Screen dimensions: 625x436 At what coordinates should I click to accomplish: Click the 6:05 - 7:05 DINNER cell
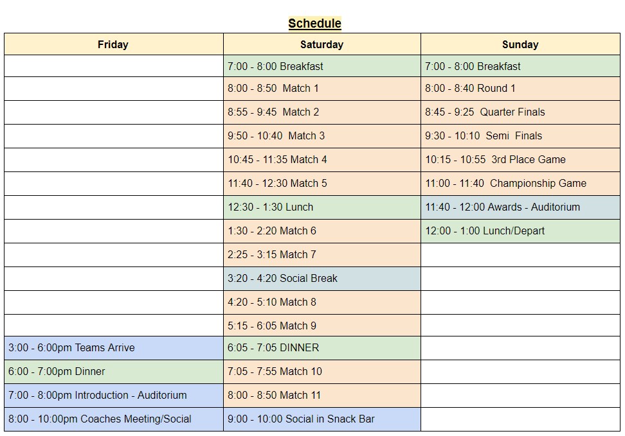pyautogui.click(x=322, y=347)
